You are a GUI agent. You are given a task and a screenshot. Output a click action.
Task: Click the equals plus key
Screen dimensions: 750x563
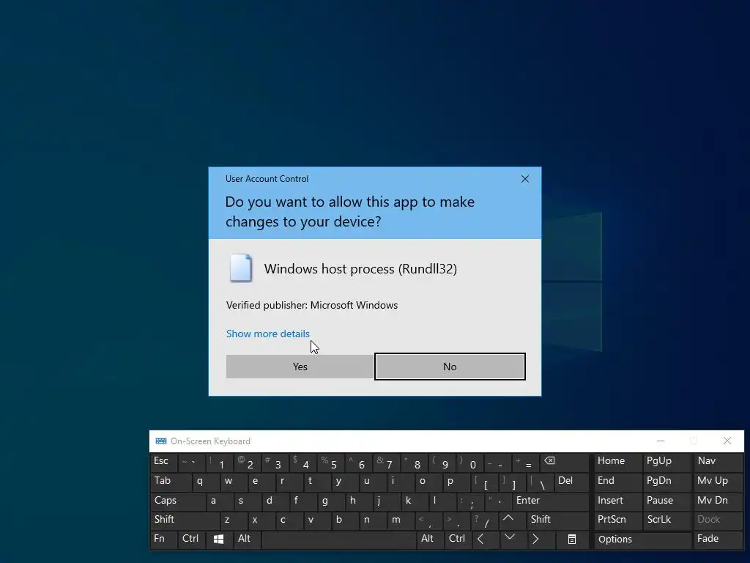coord(526,463)
